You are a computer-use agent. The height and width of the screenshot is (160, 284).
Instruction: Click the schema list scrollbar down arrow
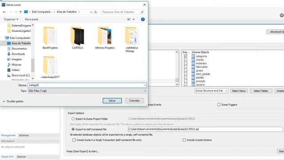point(177,84)
